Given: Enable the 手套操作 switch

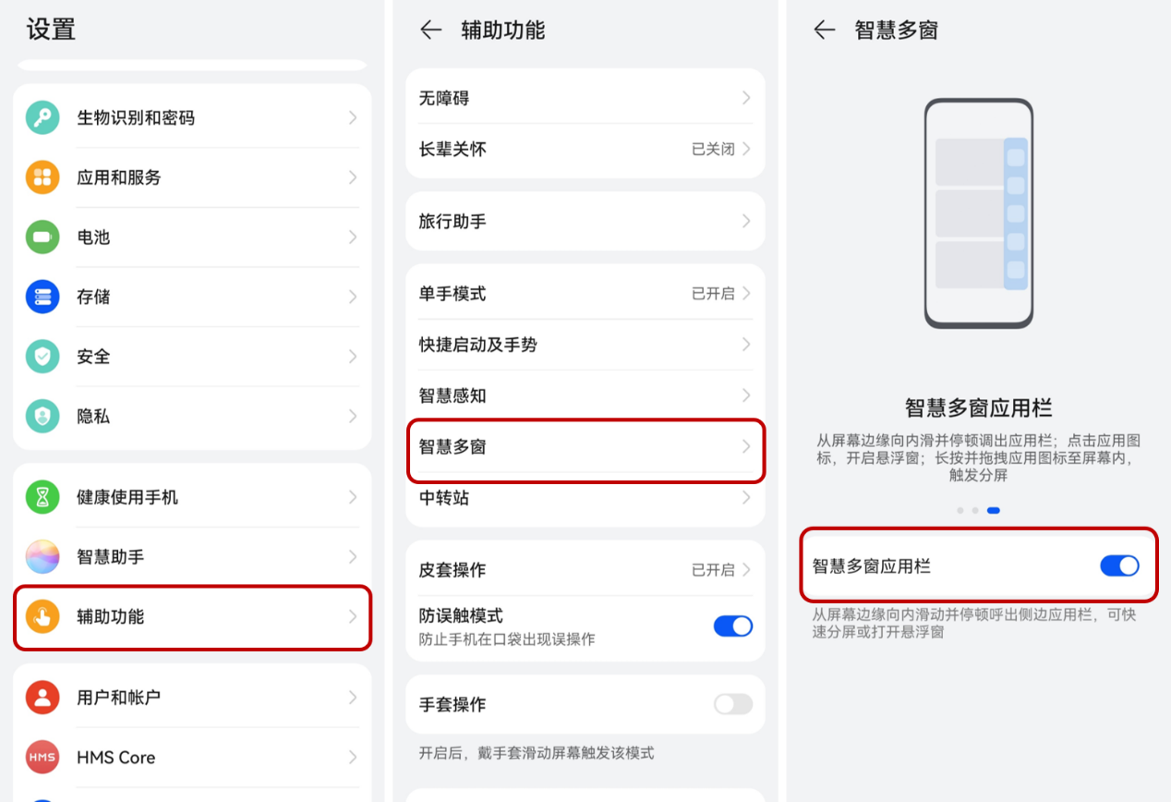Looking at the screenshot, I should coord(733,704).
